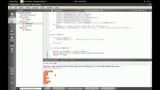Open the File menu
The width and height of the screenshot is (160, 90).
(11, 8)
